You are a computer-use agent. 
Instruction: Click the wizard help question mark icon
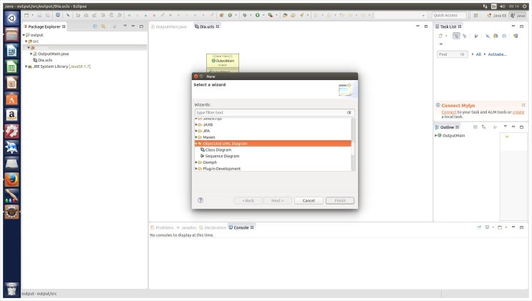200,200
